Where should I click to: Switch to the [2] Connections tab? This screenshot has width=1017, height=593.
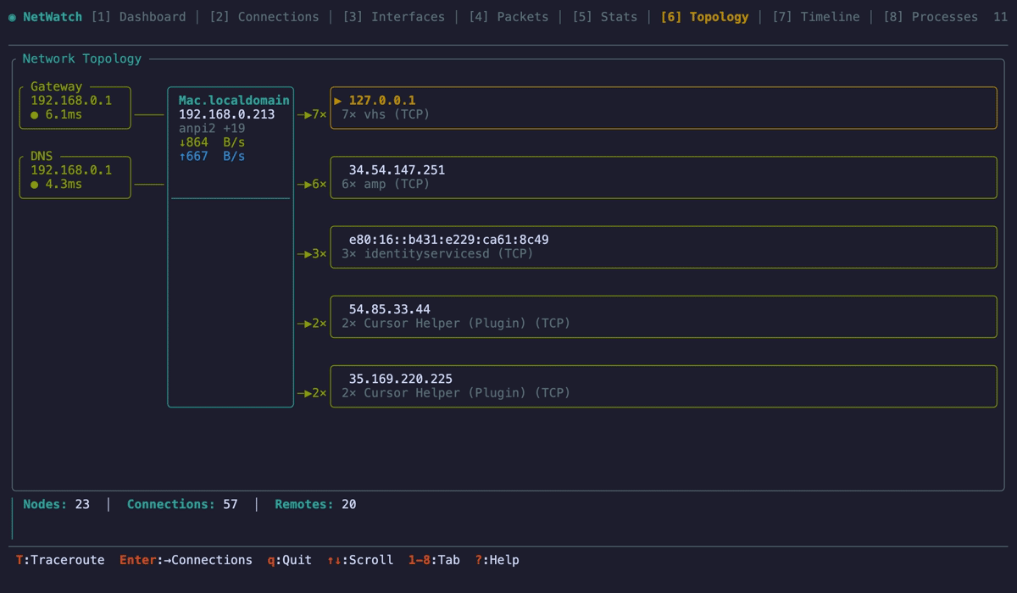(x=268, y=16)
